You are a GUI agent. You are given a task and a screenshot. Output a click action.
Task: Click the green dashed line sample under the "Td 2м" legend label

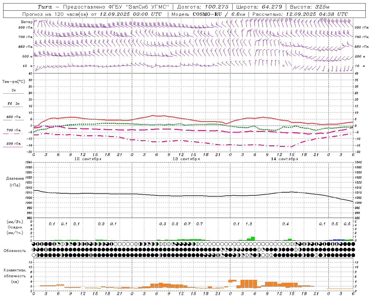[x=13, y=107]
